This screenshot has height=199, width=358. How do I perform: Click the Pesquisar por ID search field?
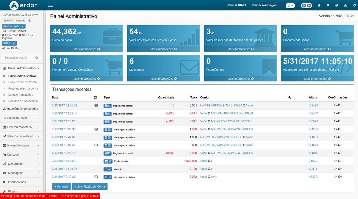click(21, 58)
